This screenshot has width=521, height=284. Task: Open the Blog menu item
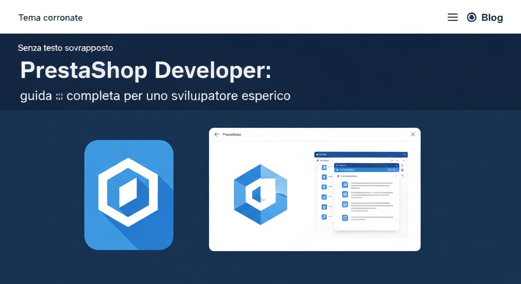point(492,17)
